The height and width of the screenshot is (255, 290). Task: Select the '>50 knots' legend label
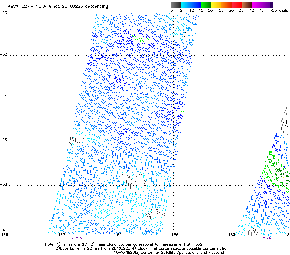(x=279, y=10)
